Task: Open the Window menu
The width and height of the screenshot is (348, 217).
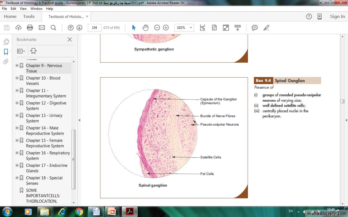Action: coord(36,9)
